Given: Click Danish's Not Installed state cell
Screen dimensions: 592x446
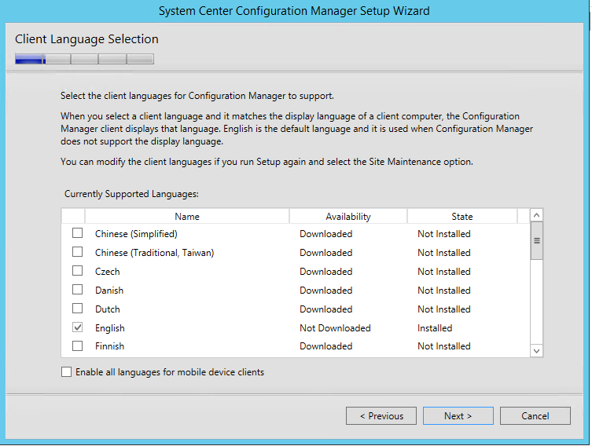Looking at the screenshot, I should pyautogui.click(x=444, y=291).
